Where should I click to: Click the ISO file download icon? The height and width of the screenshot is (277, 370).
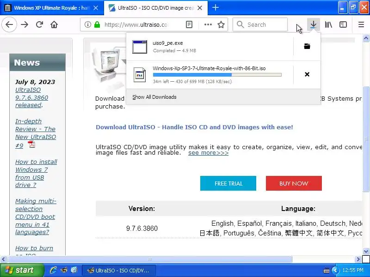[140, 75]
